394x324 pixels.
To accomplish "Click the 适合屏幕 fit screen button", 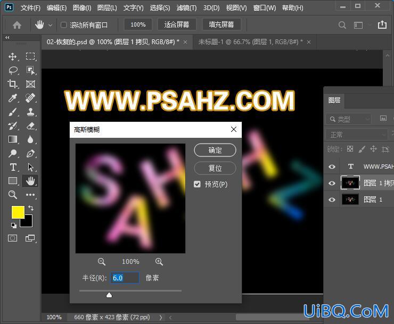I will pyautogui.click(x=177, y=24).
